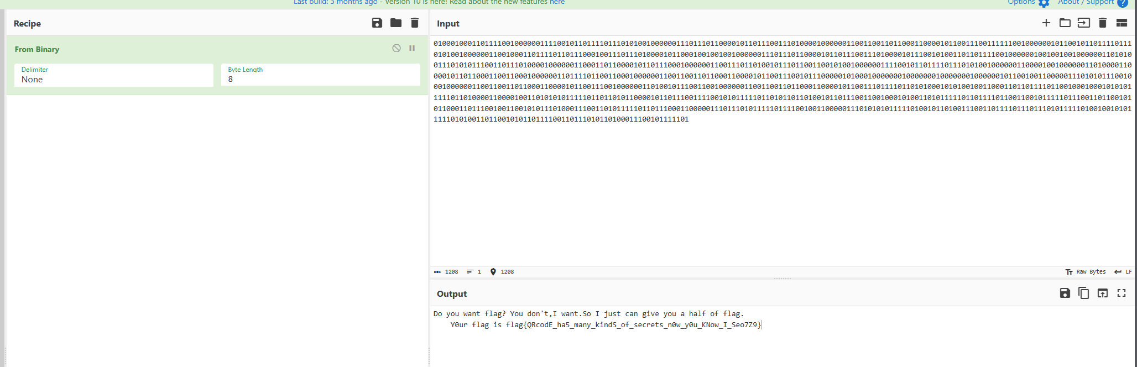Screen dimensions: 1137x367
Task: Add a new input tab
Action: pos(1046,23)
